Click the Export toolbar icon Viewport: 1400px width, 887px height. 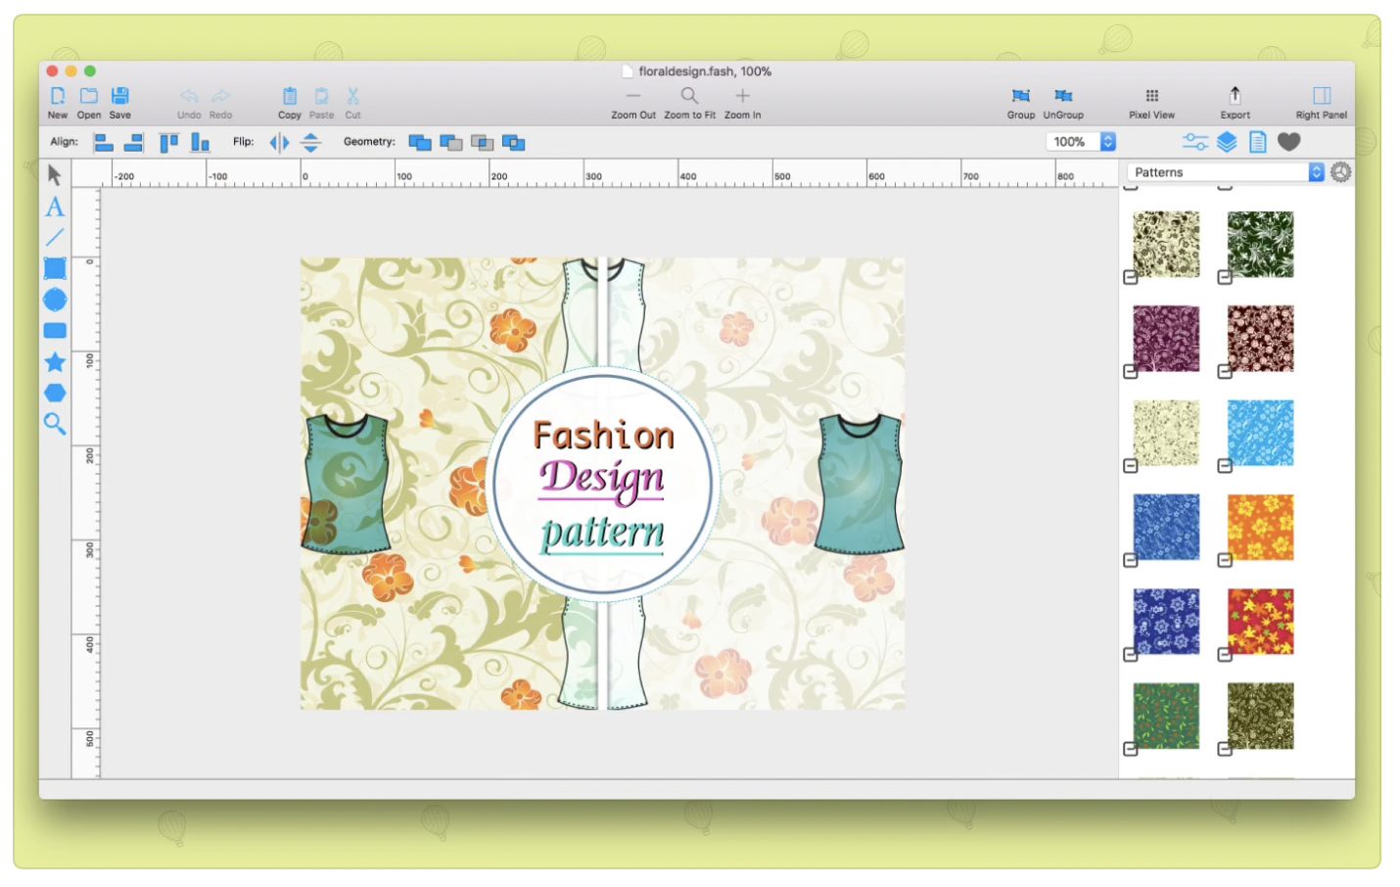[x=1235, y=96]
